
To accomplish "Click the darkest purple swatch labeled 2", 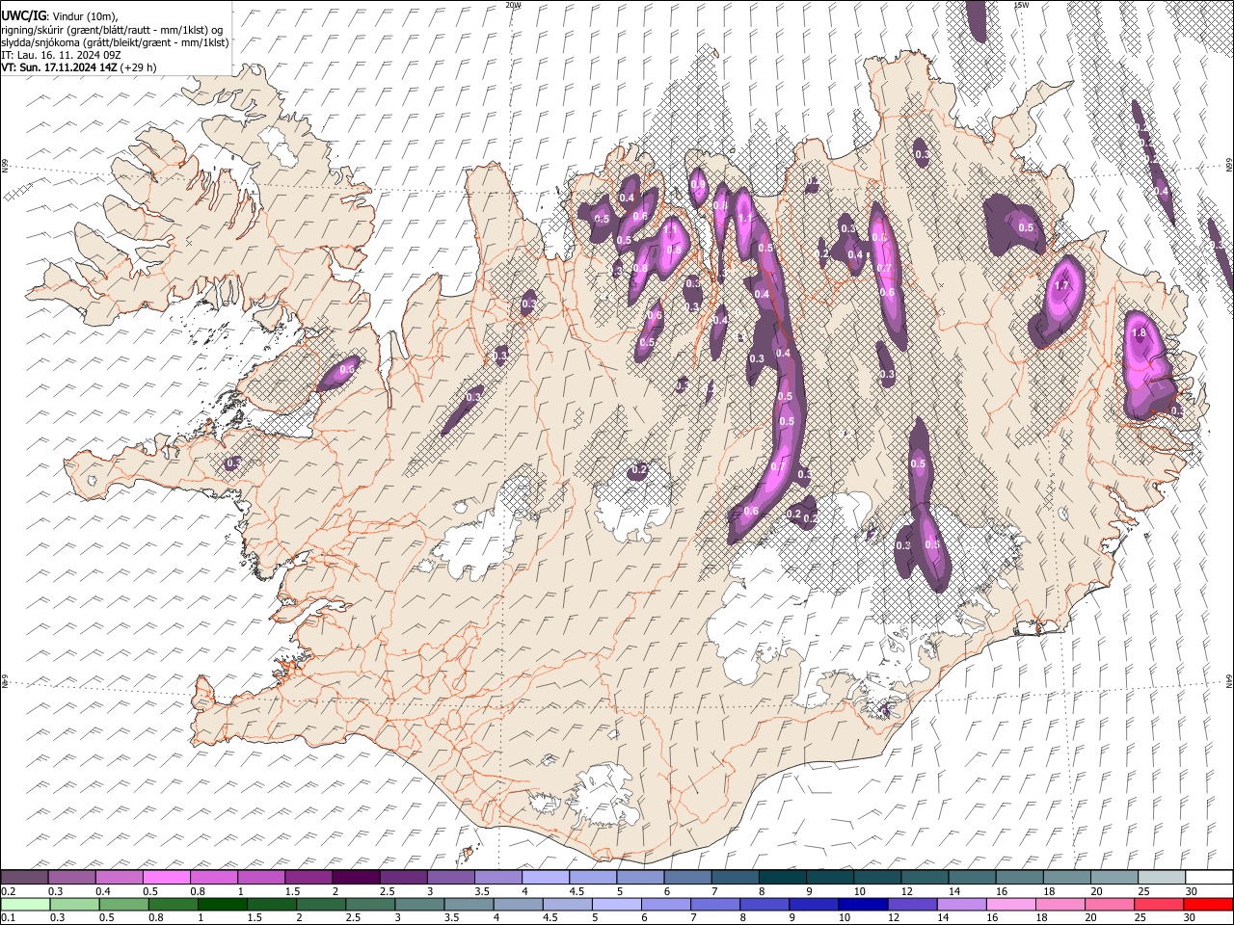I will [356, 877].
